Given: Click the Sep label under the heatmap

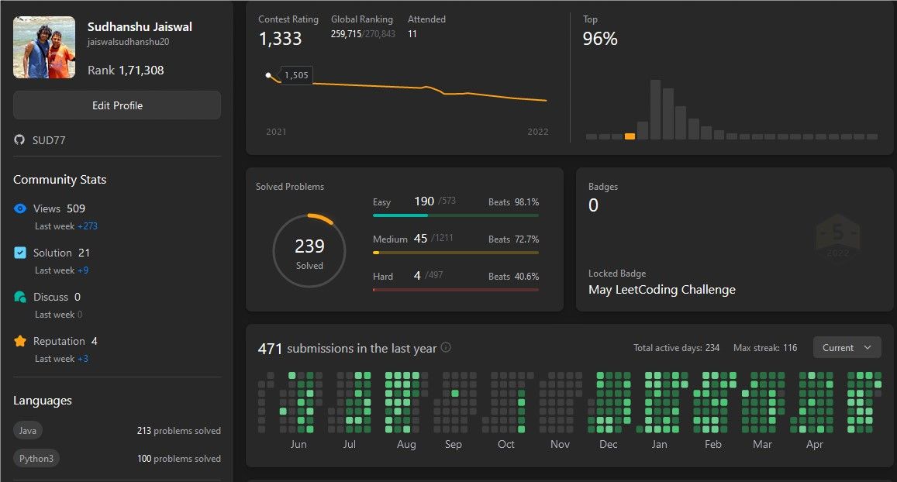Looking at the screenshot, I should [x=453, y=444].
